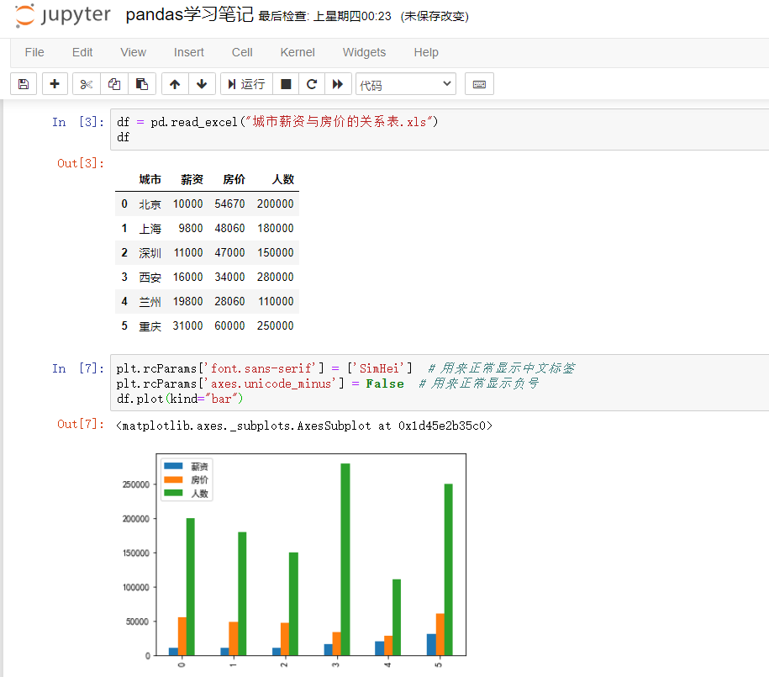Run the cell with 运行 button
This screenshot has height=677, width=769.
point(247,84)
